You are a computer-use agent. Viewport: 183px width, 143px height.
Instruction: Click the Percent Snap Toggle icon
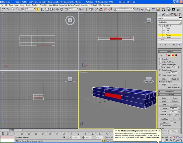point(105,9)
